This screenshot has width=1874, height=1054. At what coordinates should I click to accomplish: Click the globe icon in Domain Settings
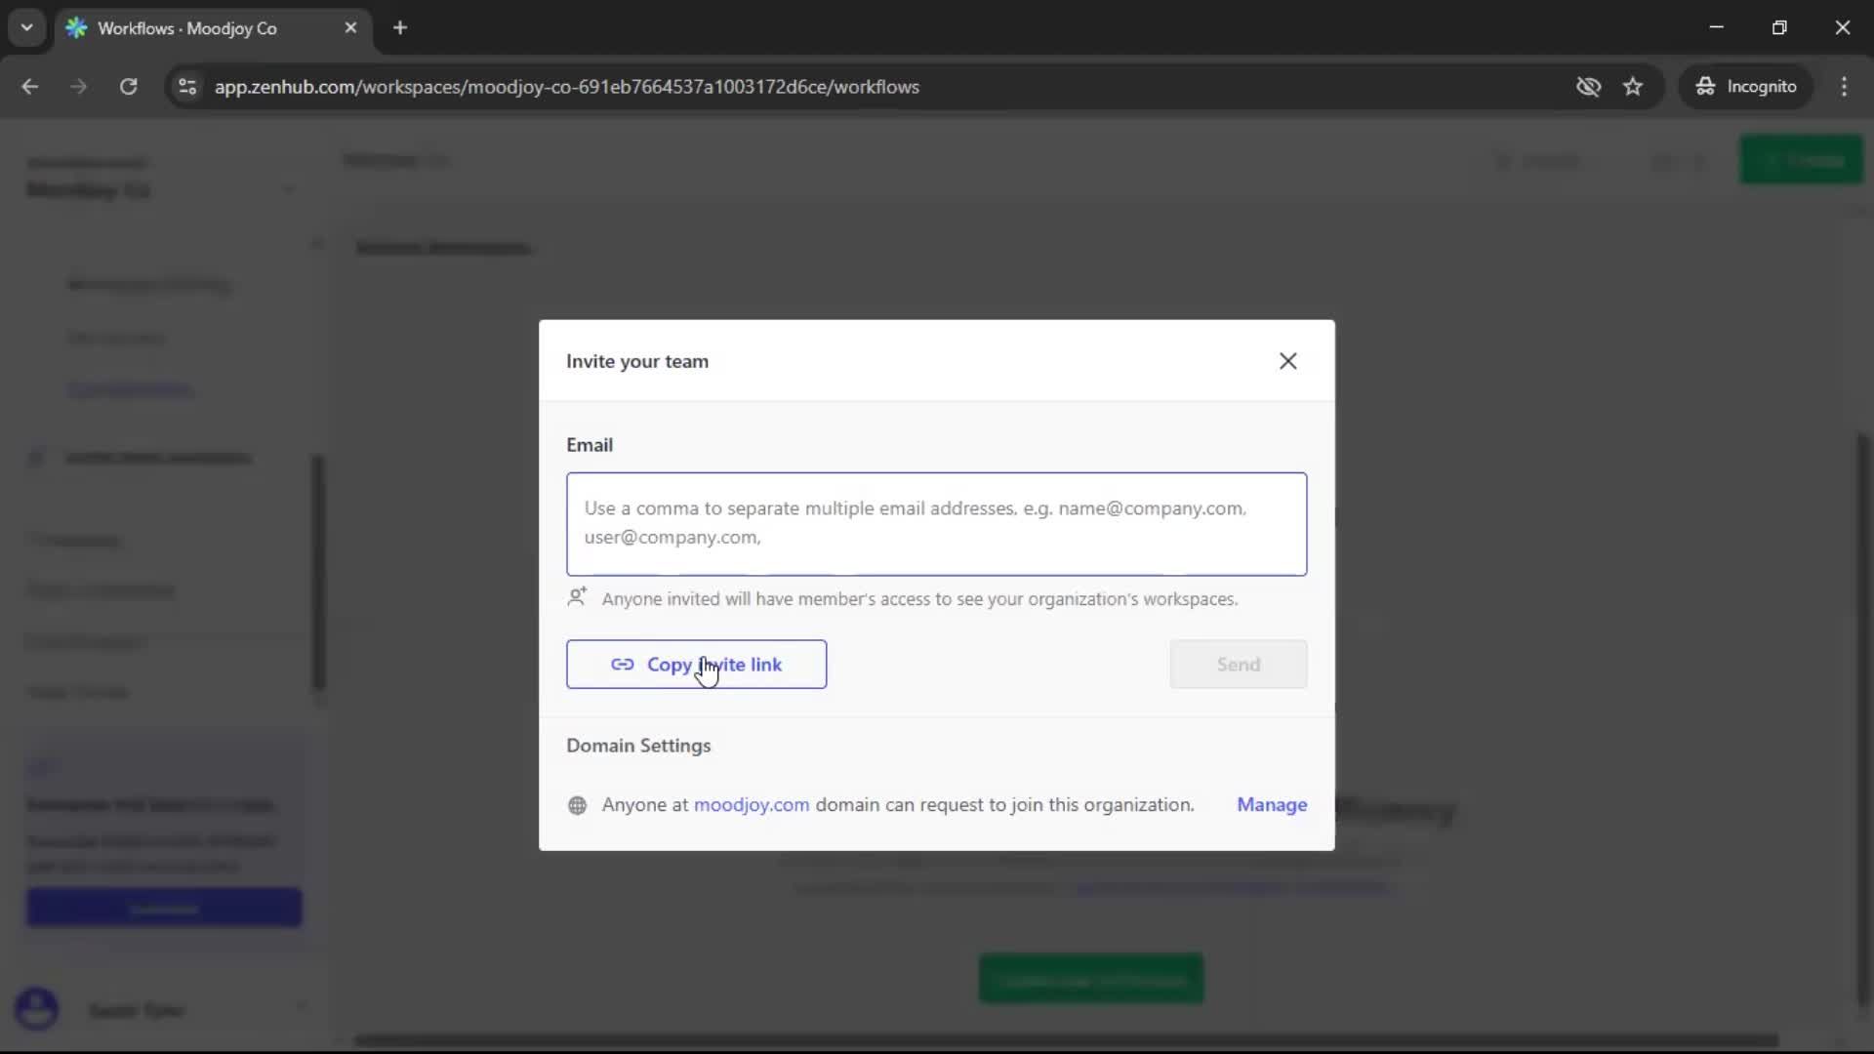coord(577,806)
